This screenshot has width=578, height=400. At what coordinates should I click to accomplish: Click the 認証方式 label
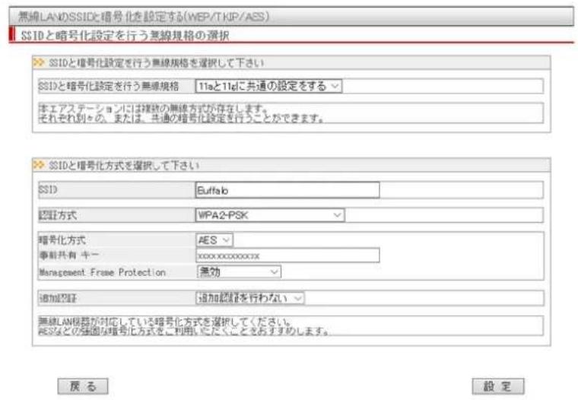tap(58, 215)
